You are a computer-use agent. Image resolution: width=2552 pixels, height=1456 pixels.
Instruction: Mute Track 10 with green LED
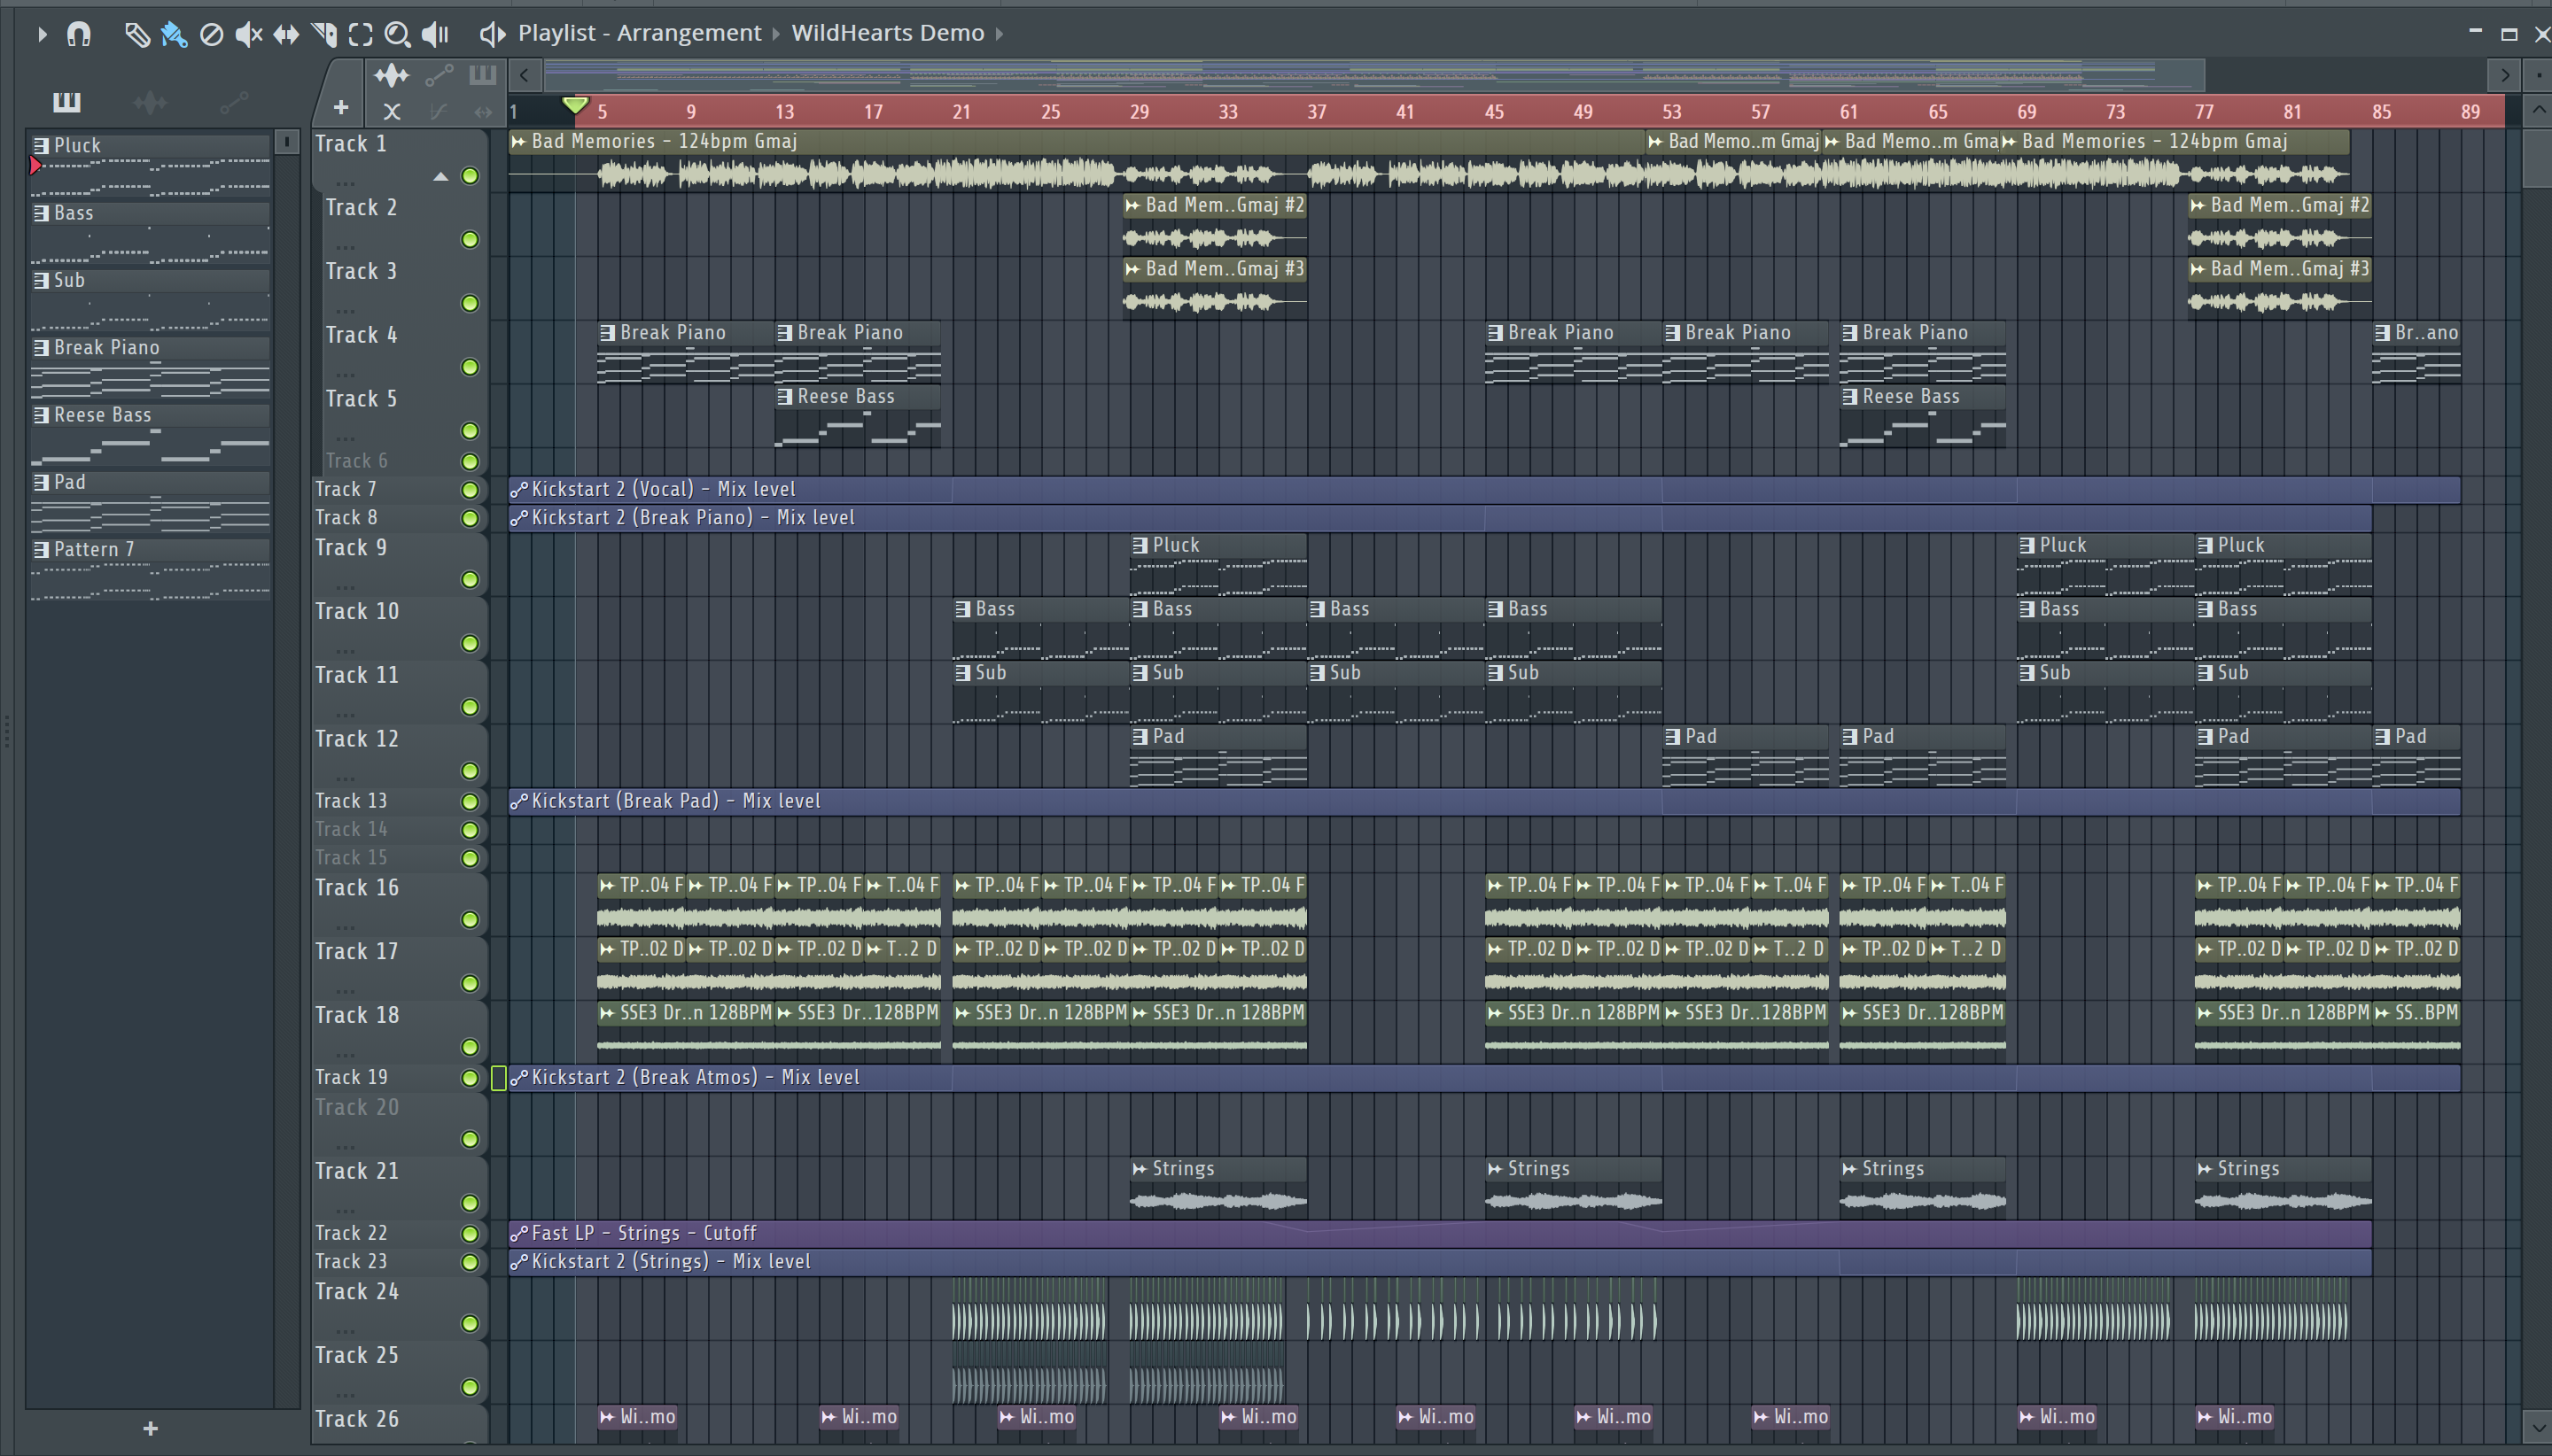click(469, 643)
